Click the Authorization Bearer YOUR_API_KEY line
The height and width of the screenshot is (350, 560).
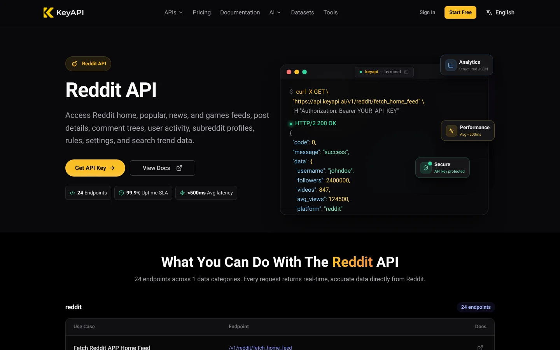tap(346, 111)
